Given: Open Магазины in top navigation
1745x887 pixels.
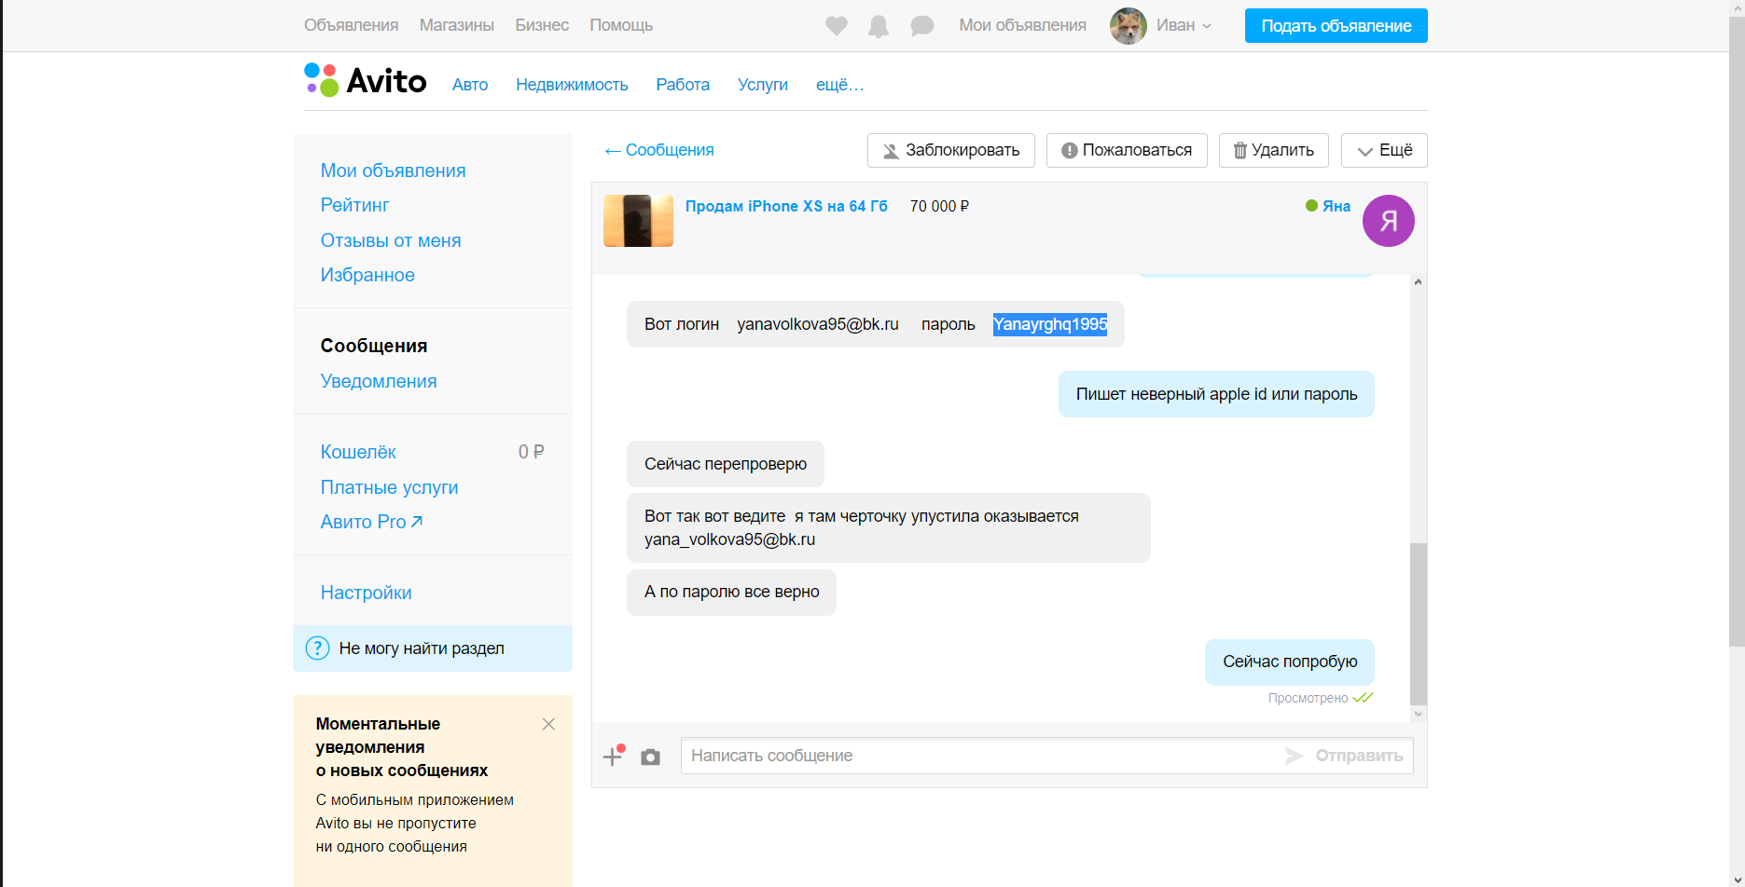Looking at the screenshot, I should pos(457,25).
